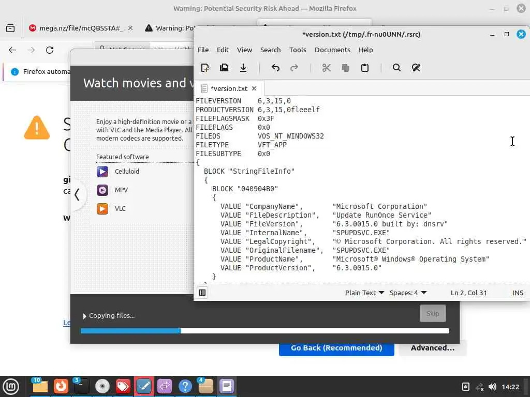Copy selection using the toolbar copy icon
530x397 pixels.
(x=345, y=68)
